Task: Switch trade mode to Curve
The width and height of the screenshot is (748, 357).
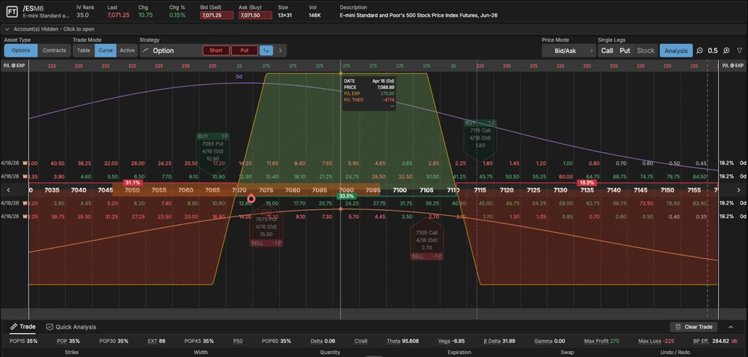Action: pyautogui.click(x=105, y=51)
